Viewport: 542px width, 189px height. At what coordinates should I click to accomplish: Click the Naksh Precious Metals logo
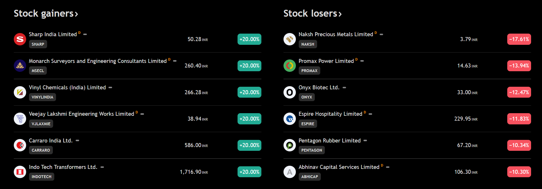[290, 39]
